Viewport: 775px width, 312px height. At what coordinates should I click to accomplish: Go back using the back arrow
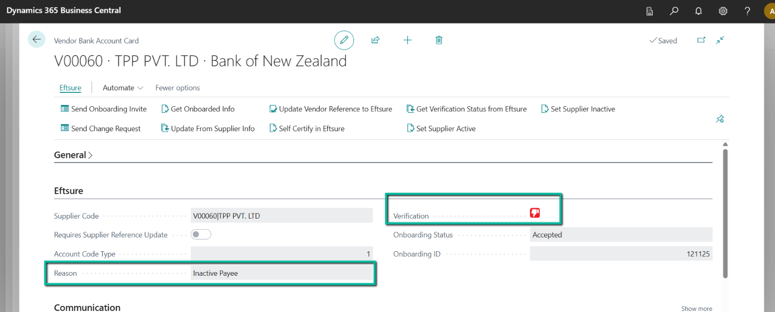[x=37, y=39]
